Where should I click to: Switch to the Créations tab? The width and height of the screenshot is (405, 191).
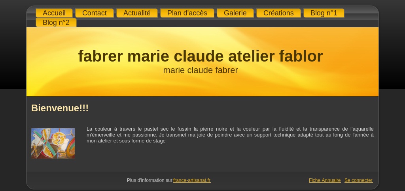278,13
